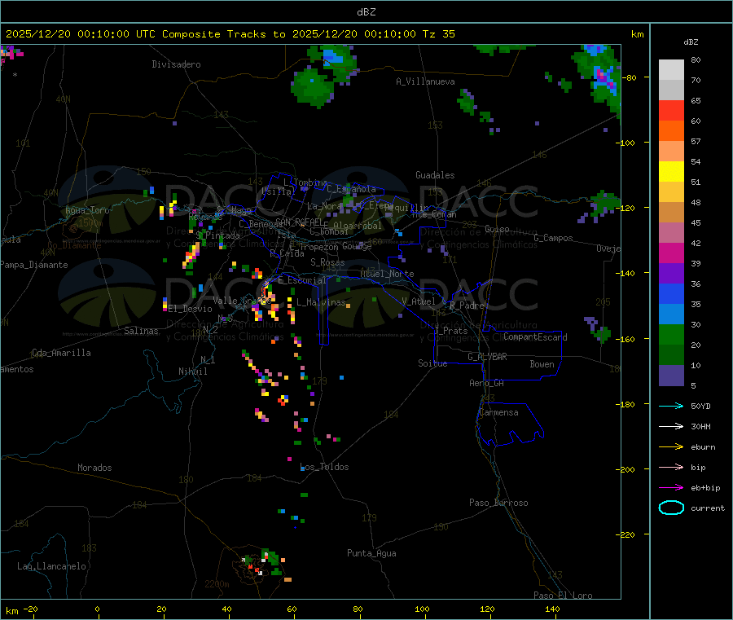Click the 30HM white arrow legend icon
733x620 pixels.
pos(671,426)
